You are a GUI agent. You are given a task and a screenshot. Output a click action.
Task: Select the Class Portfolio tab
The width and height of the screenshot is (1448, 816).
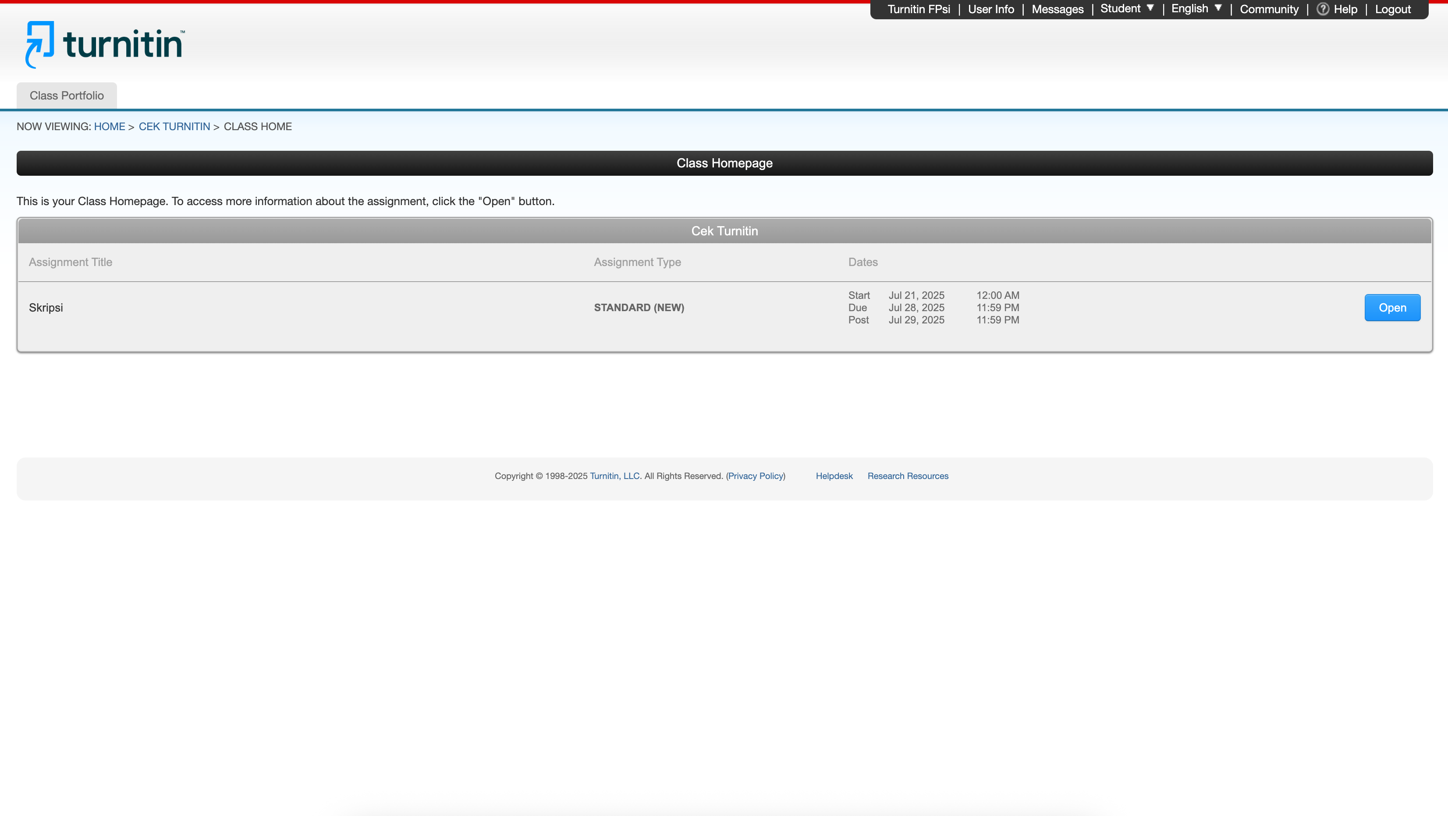pos(66,96)
